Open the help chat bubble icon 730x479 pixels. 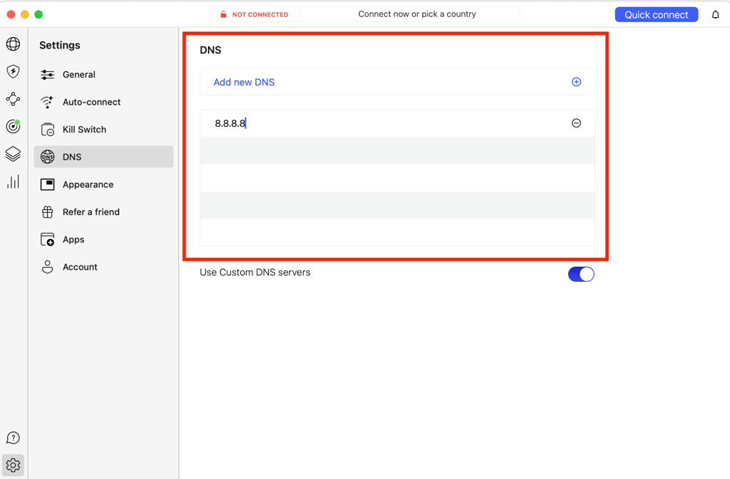click(13, 438)
